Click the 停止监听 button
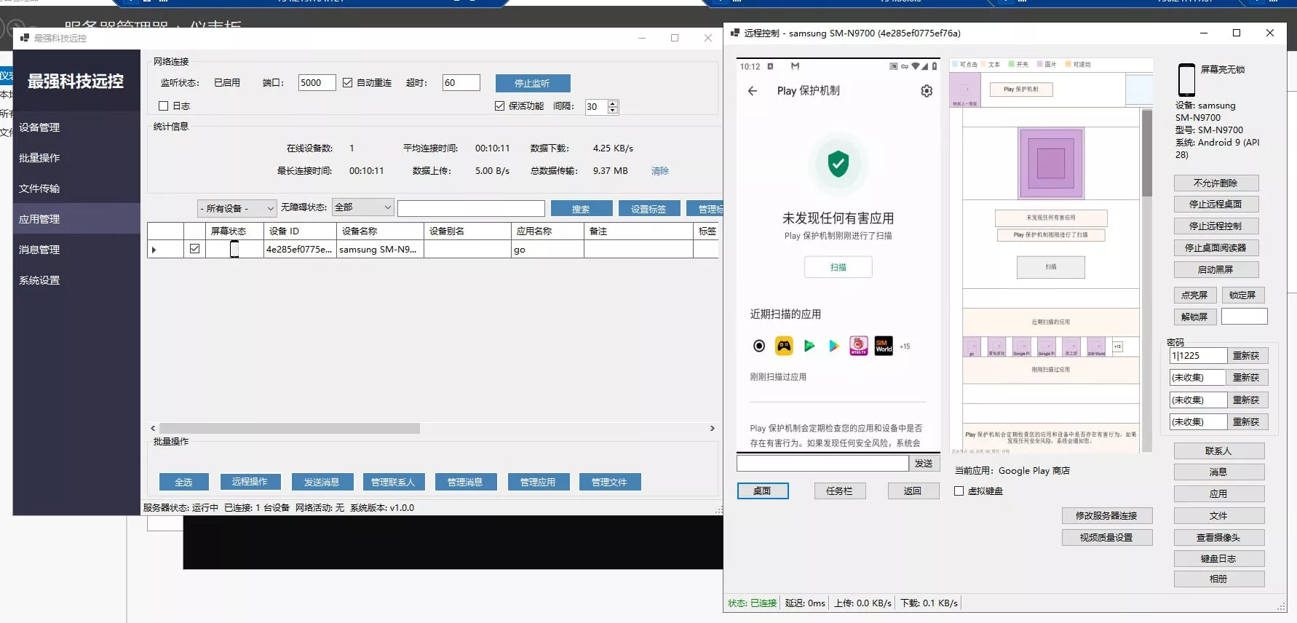The height and width of the screenshot is (623, 1297). tap(533, 83)
